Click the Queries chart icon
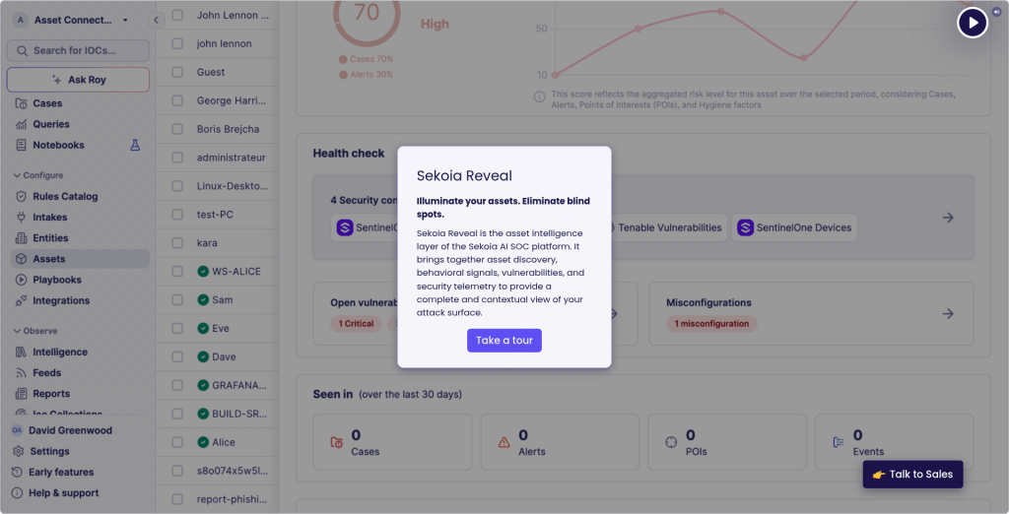Viewport: 1009px width, 514px height. (22, 124)
